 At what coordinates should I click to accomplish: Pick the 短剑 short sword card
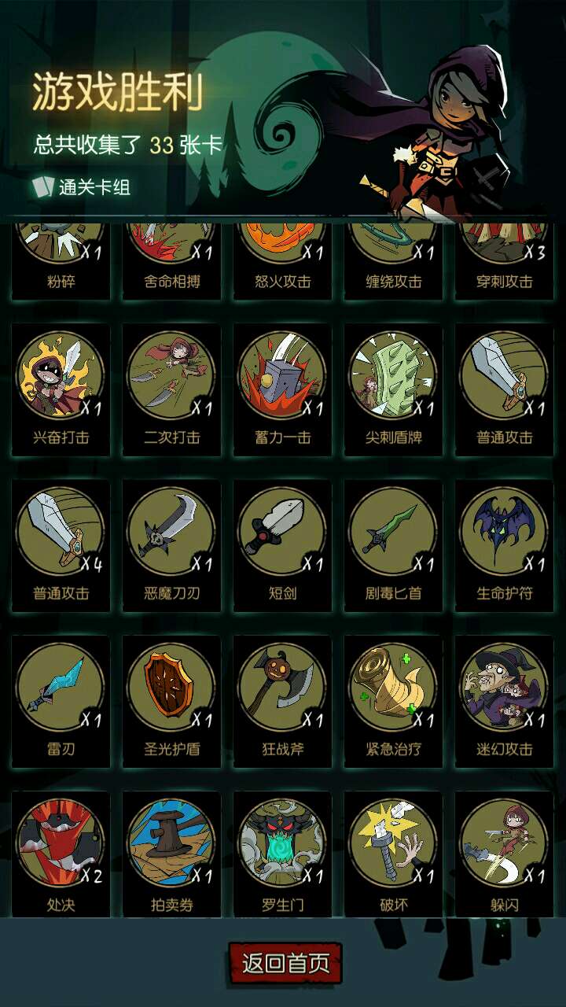[282, 530]
